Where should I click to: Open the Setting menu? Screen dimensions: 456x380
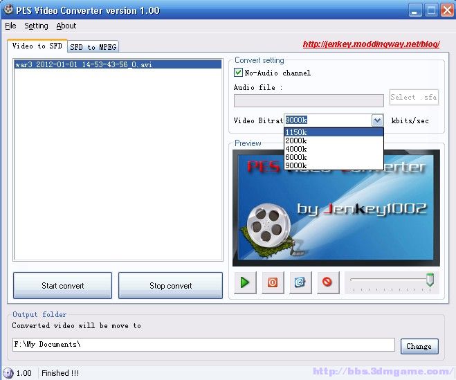tap(36, 26)
